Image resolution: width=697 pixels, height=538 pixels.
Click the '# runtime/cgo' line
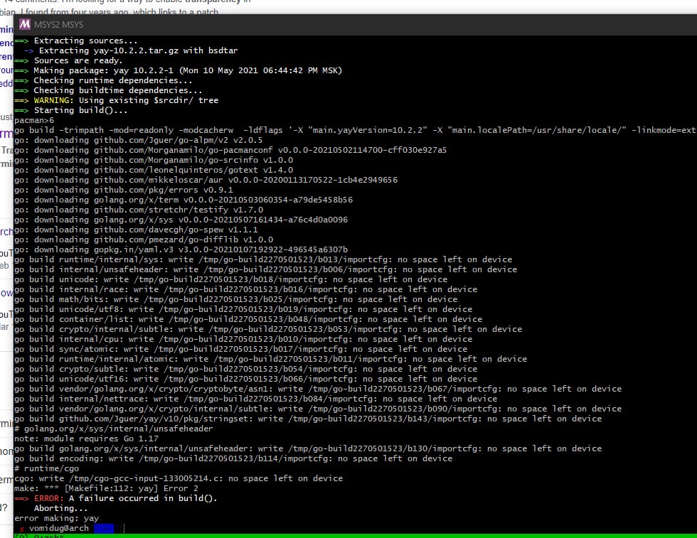click(46, 468)
